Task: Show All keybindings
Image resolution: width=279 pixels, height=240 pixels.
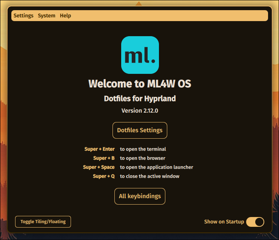Action: (140, 196)
